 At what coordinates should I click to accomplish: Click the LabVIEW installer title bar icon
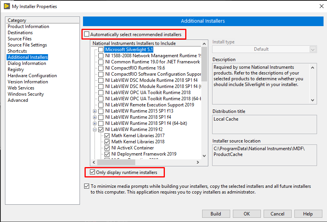[x=7, y=6]
